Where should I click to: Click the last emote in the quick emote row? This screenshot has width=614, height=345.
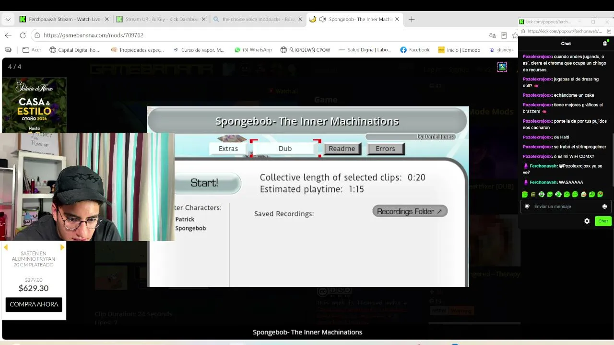point(600,195)
